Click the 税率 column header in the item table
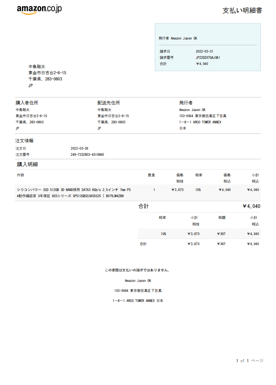This screenshot has height=385, width=276. 199,175
